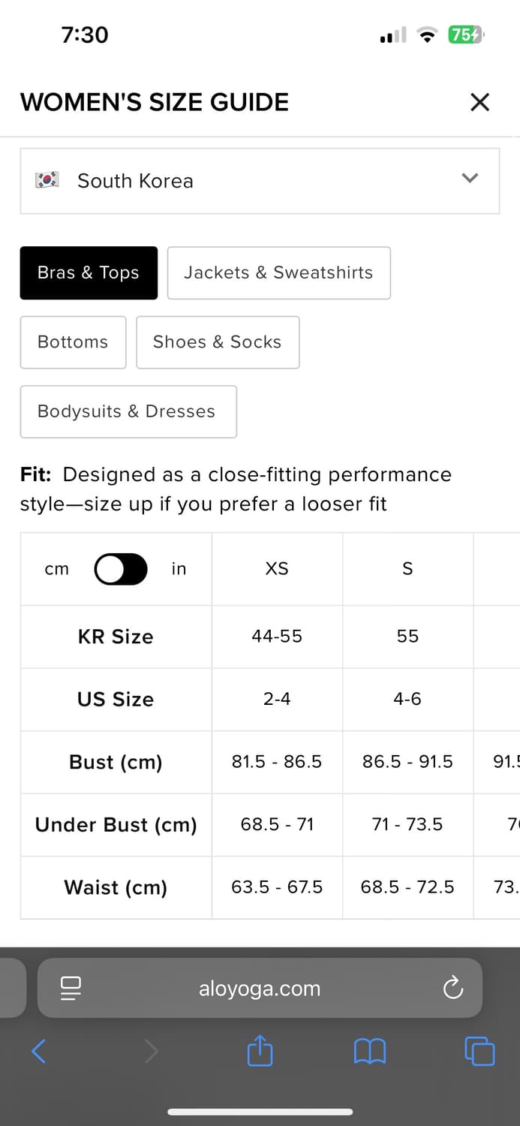Select the 'in' unit label

179,569
